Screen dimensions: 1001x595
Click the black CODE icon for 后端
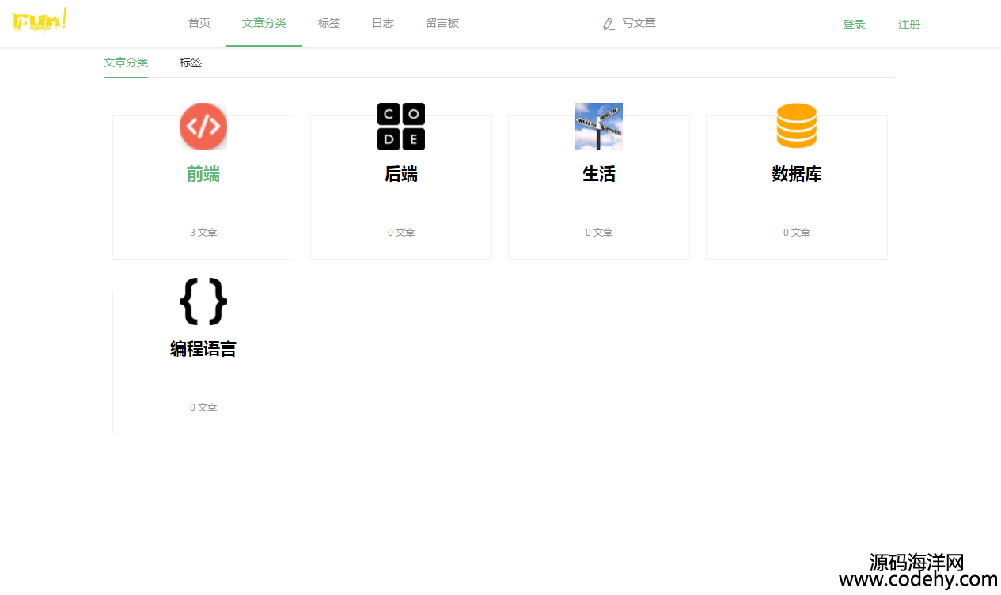point(401,127)
